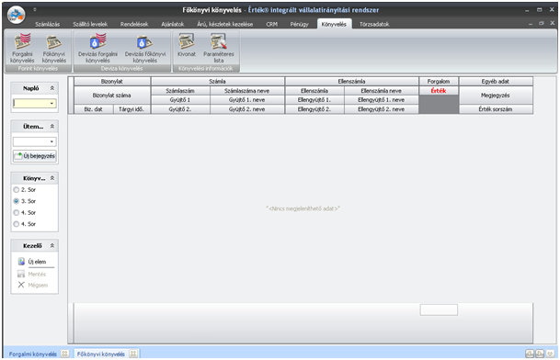Open Forgalmi könyvelés ribbon icon
Viewport: 560px width, 360px height.
point(22,48)
